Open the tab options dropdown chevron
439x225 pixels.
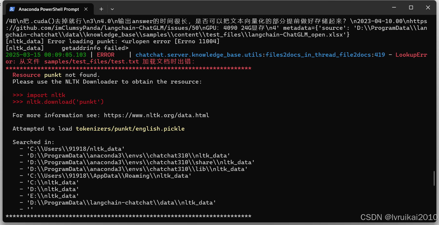tap(112, 9)
